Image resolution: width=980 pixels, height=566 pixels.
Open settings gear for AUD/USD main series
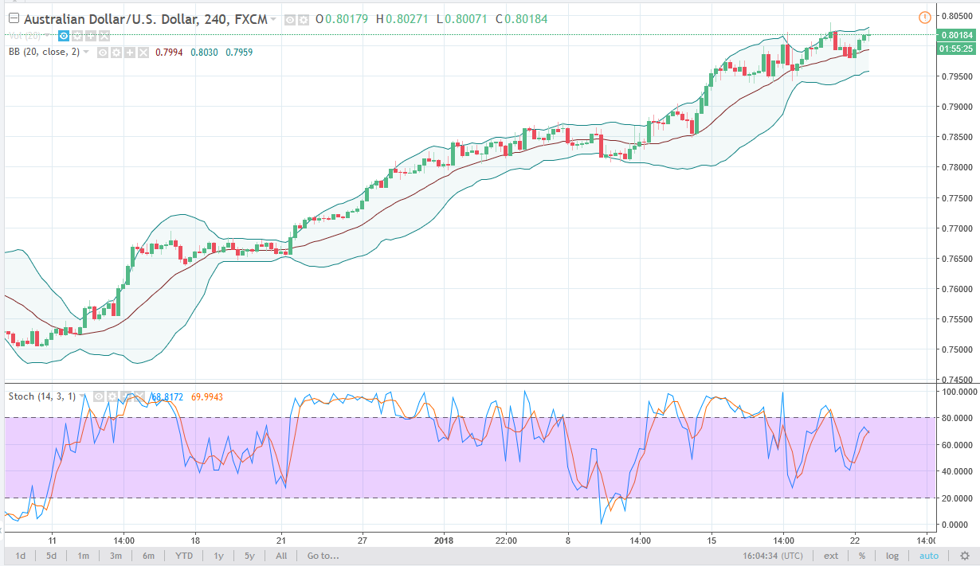(x=303, y=19)
